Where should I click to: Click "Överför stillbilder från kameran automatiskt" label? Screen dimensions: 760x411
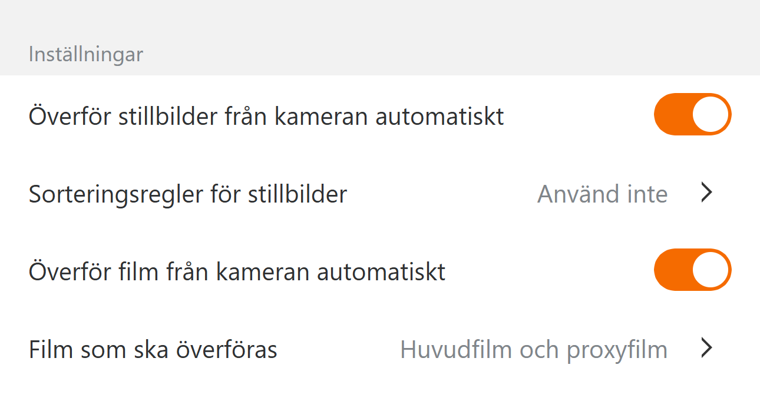click(266, 117)
